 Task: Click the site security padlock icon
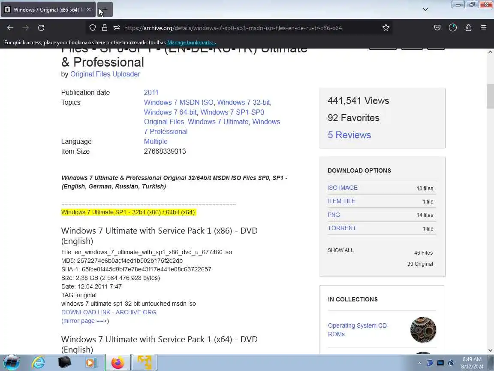click(105, 28)
